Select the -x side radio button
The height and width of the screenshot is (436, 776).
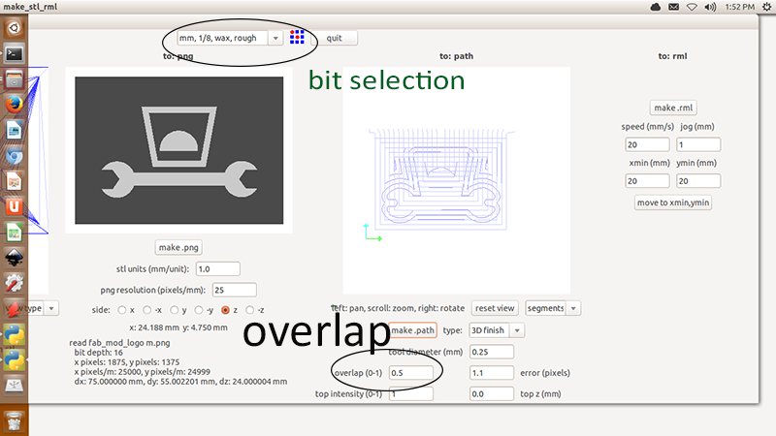click(x=147, y=310)
